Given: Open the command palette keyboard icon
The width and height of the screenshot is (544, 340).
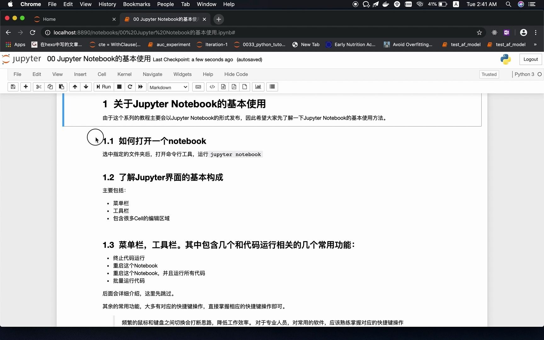Looking at the screenshot, I should coord(198,87).
